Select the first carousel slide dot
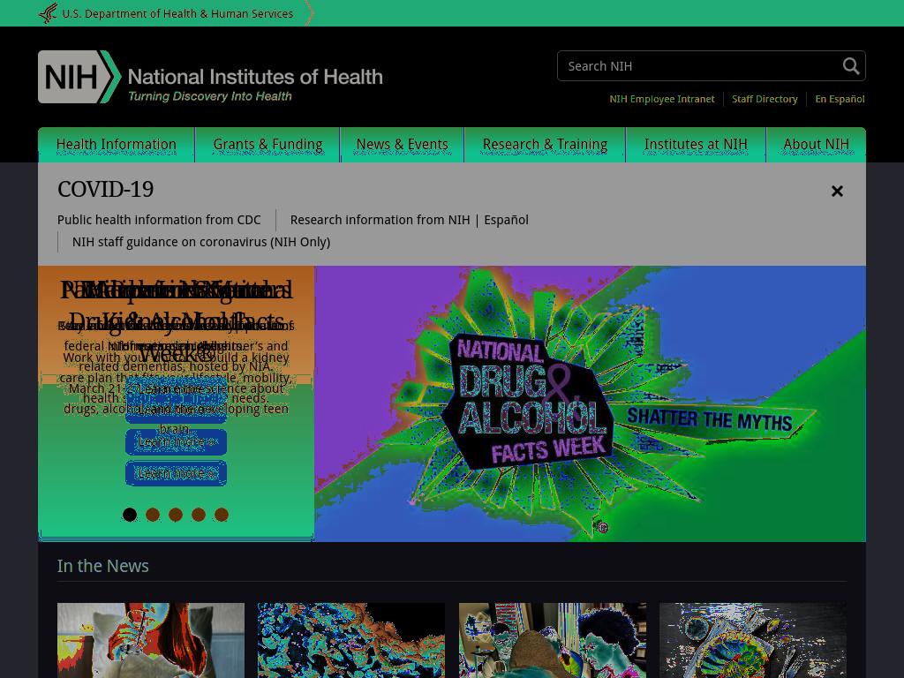This screenshot has width=904, height=678. 130,515
